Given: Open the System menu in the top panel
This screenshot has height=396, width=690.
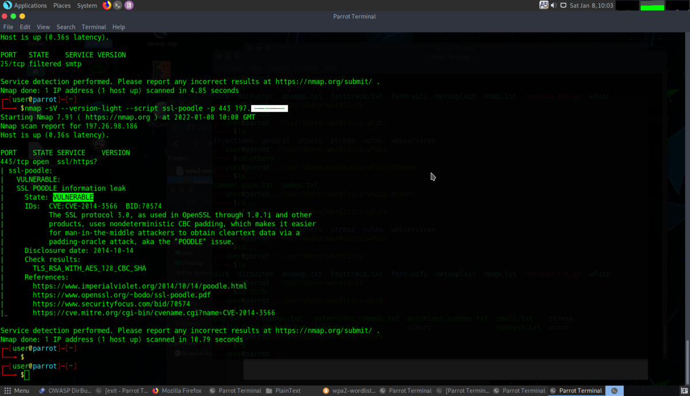Looking at the screenshot, I should click(x=87, y=5).
